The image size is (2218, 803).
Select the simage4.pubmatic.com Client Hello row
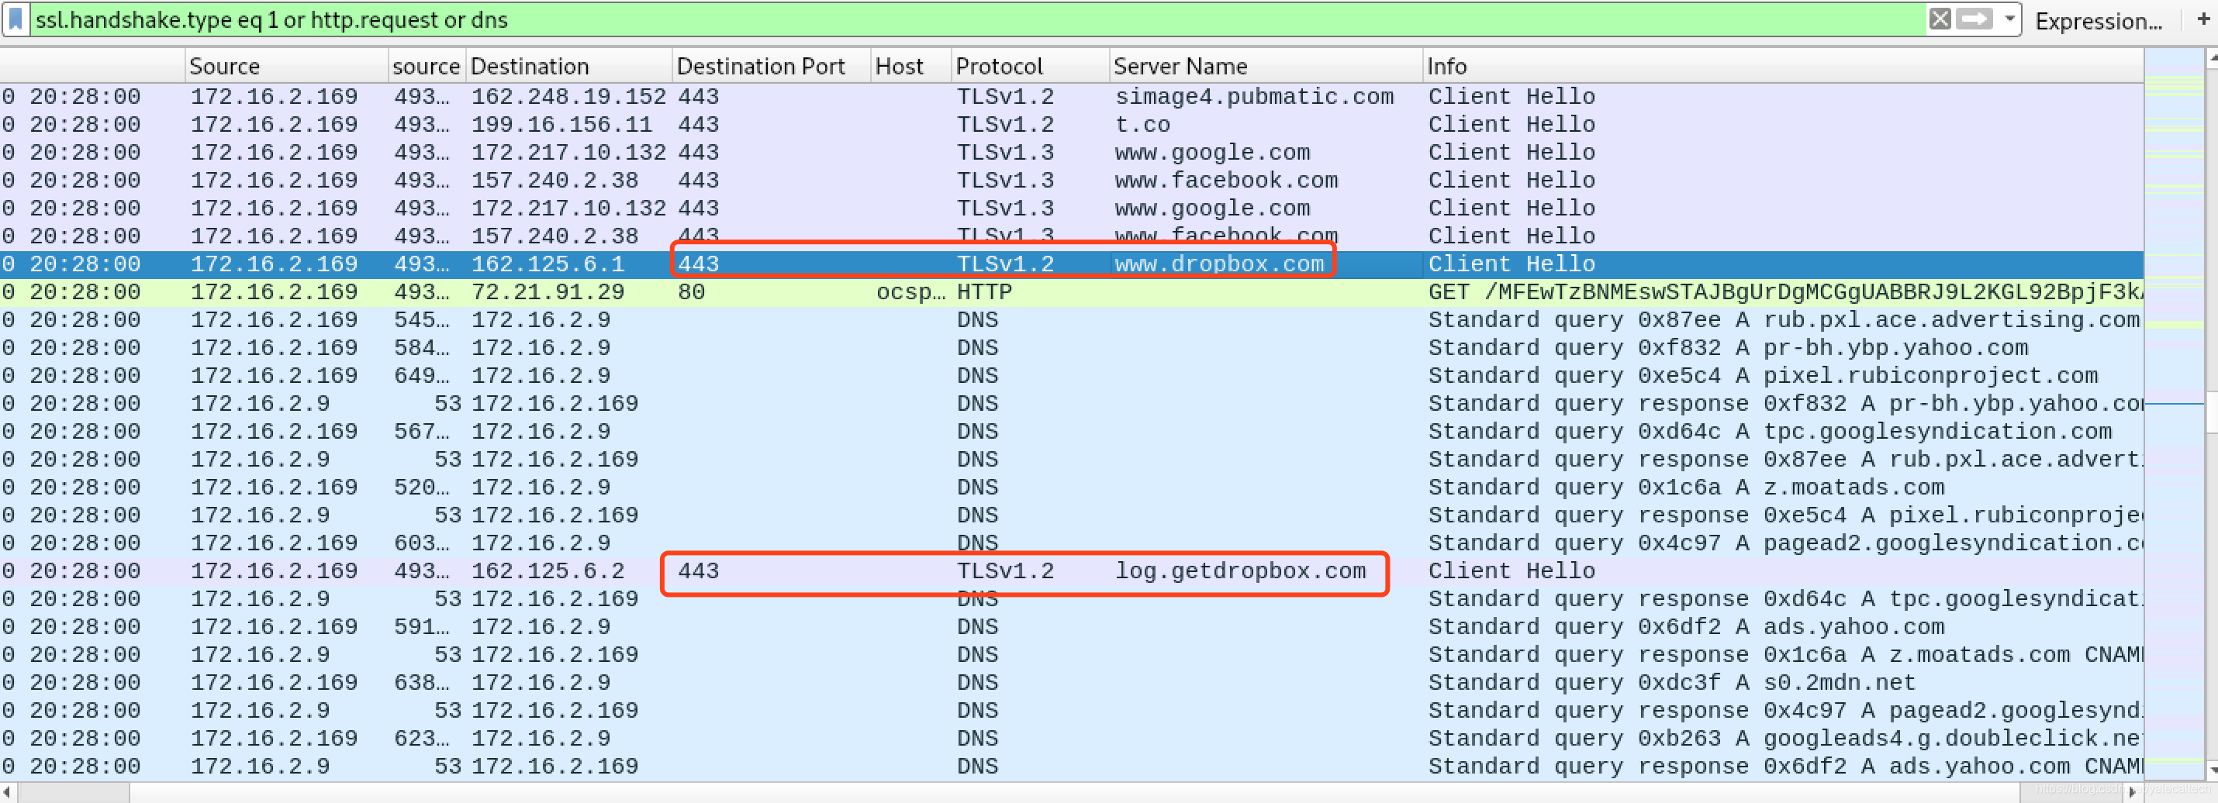1071,96
